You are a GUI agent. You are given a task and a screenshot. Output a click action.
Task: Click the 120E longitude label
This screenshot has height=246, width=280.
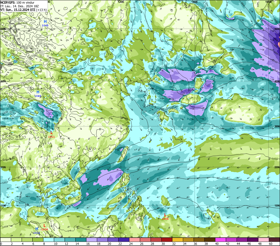[x=121, y=2]
